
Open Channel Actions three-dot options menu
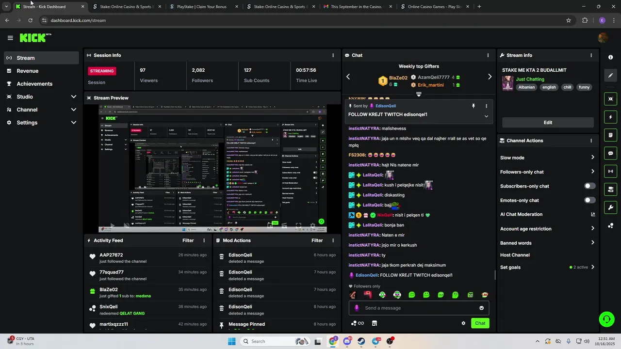click(591, 141)
